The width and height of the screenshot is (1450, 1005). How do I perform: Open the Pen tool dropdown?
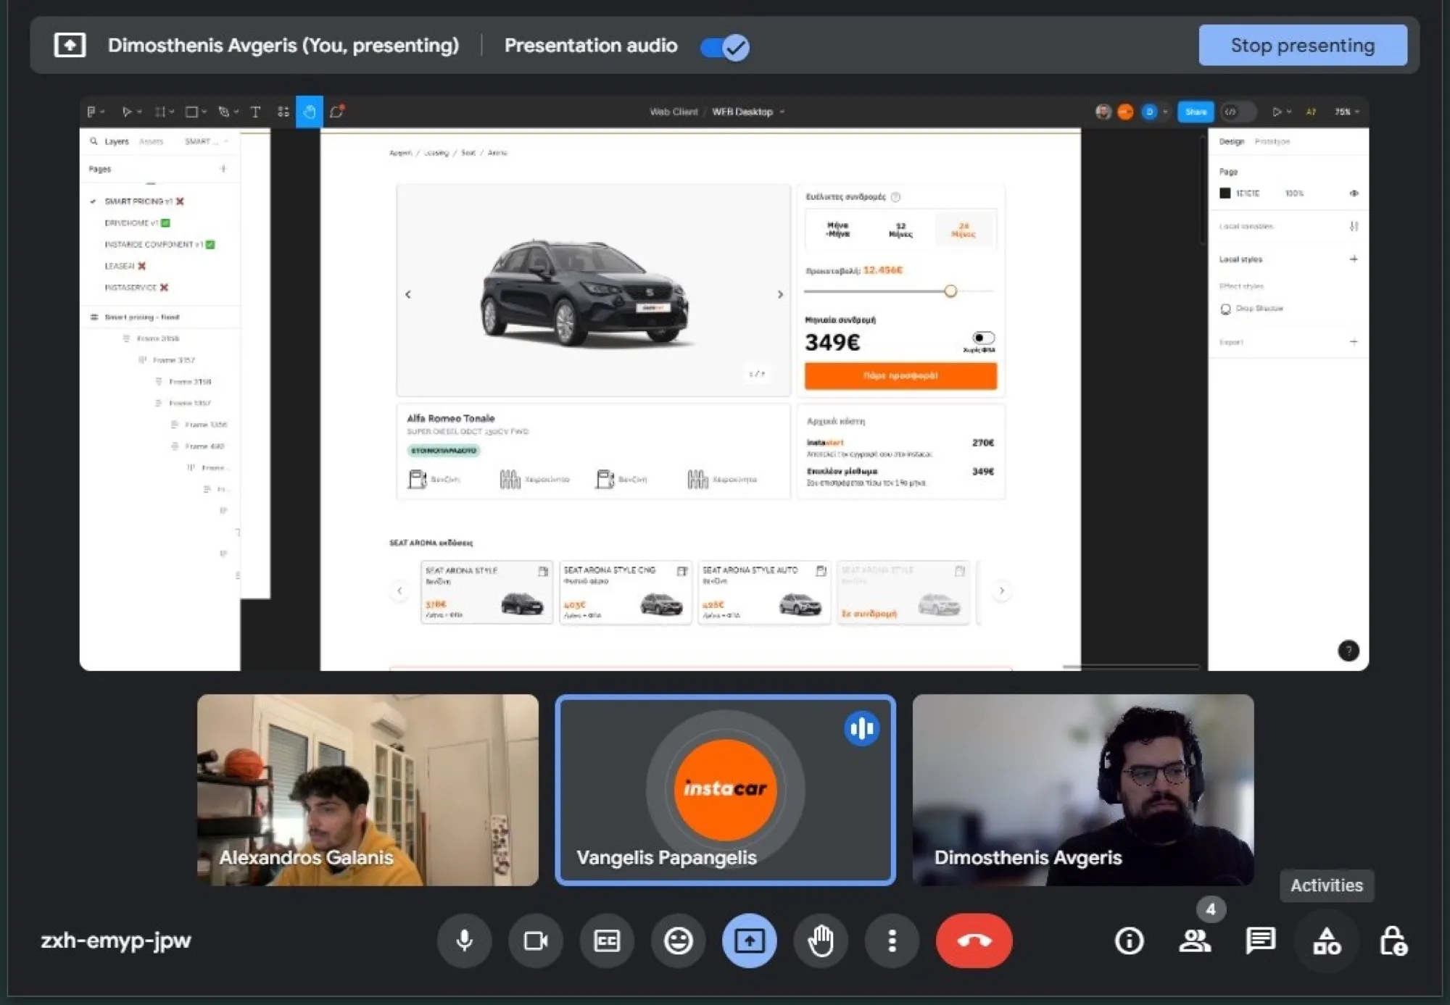point(236,112)
